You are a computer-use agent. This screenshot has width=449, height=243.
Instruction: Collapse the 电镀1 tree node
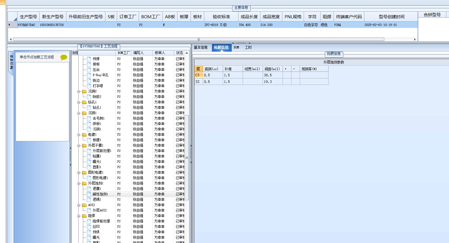point(79,135)
